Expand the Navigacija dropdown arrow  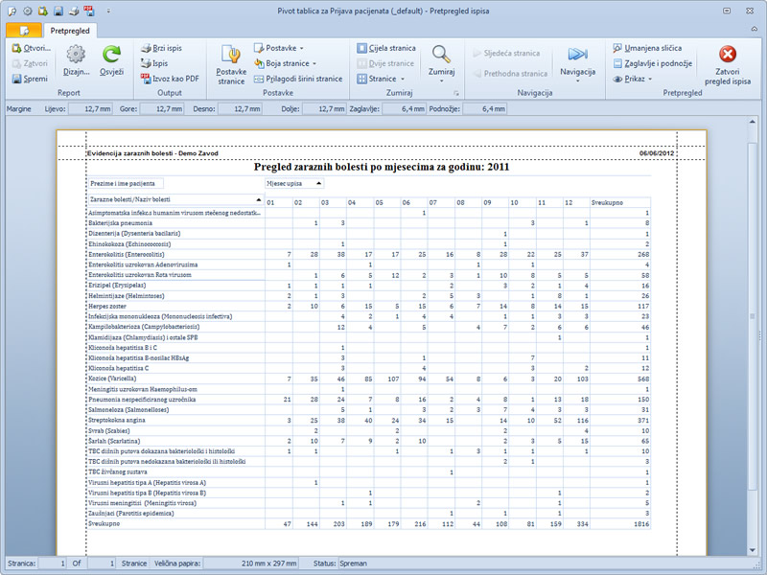(x=578, y=81)
